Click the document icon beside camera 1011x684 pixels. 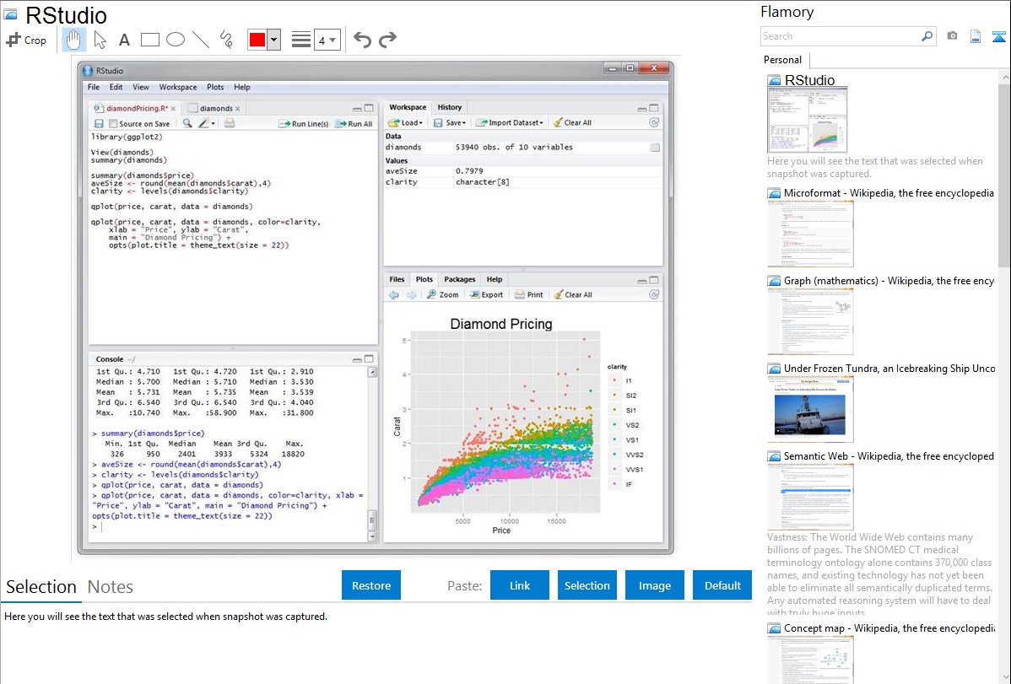point(976,36)
